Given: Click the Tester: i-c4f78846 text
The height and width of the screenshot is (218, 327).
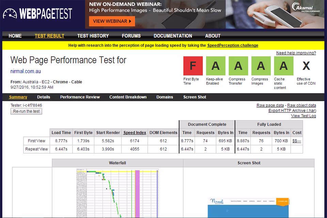Looking at the screenshot, I should [x=26, y=105].
